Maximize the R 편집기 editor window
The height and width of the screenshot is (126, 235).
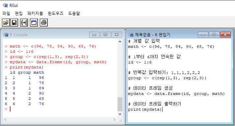coord(214,35)
